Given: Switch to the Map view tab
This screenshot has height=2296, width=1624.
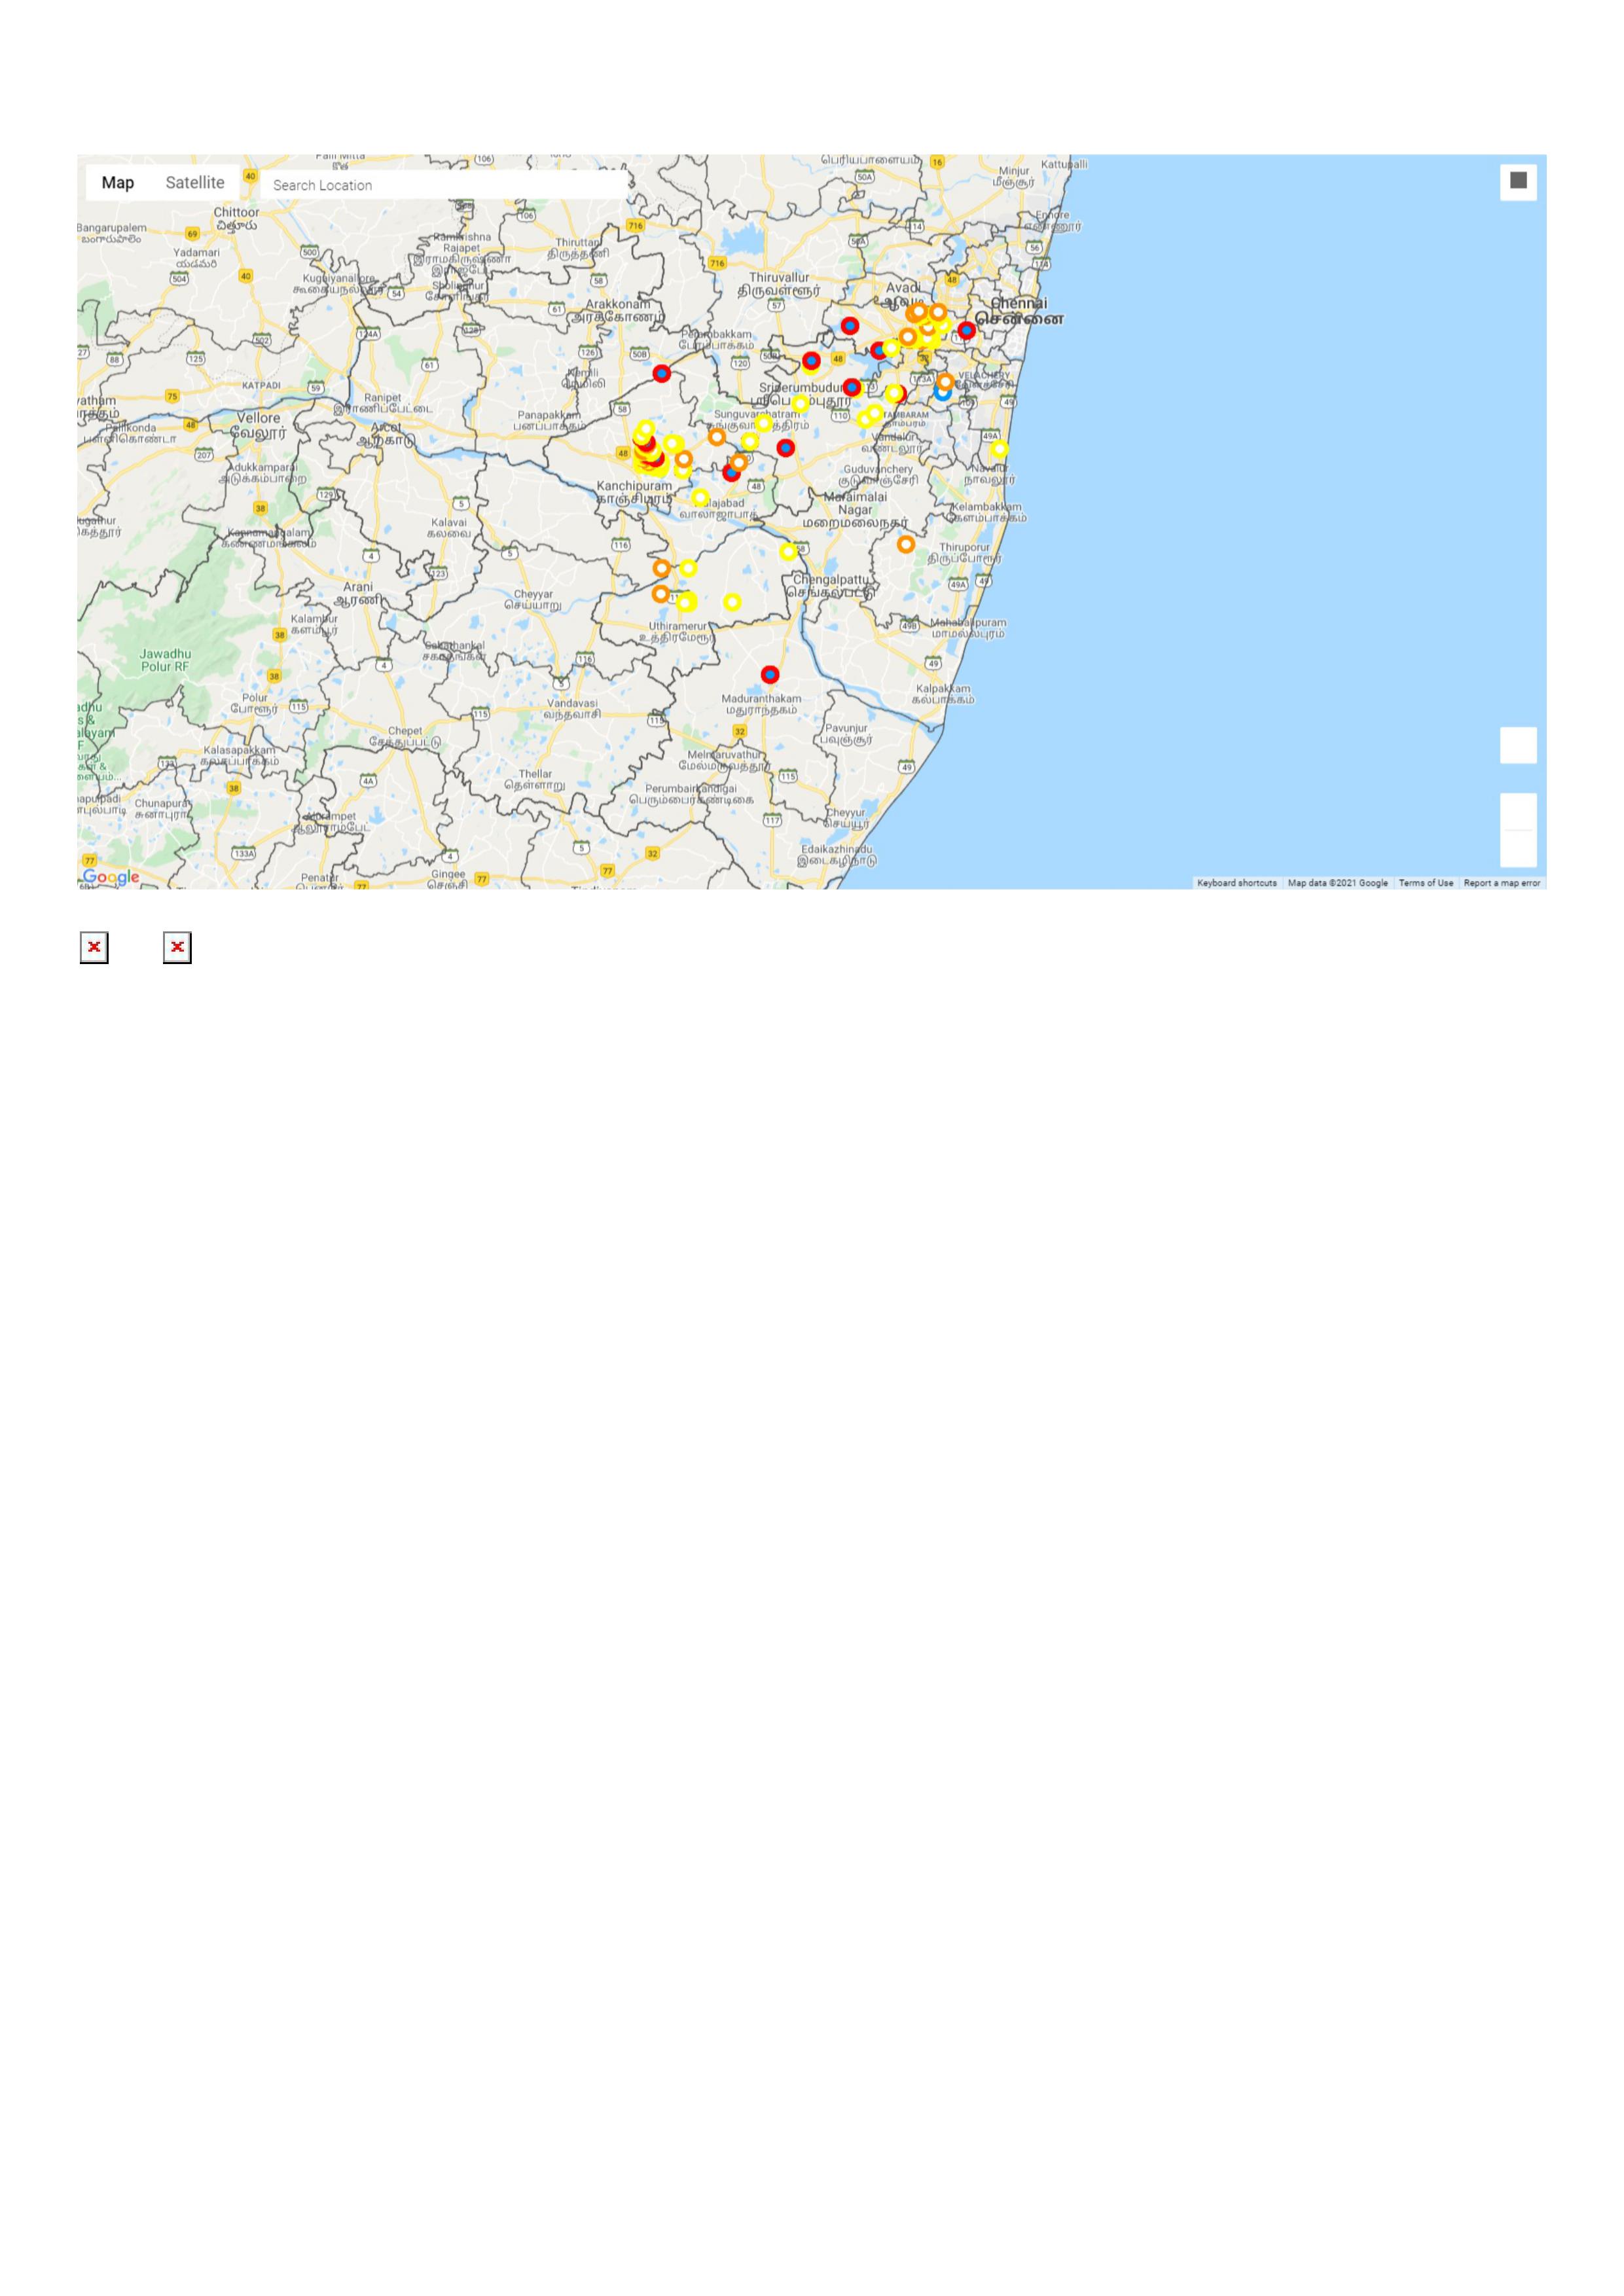Looking at the screenshot, I should (x=117, y=183).
